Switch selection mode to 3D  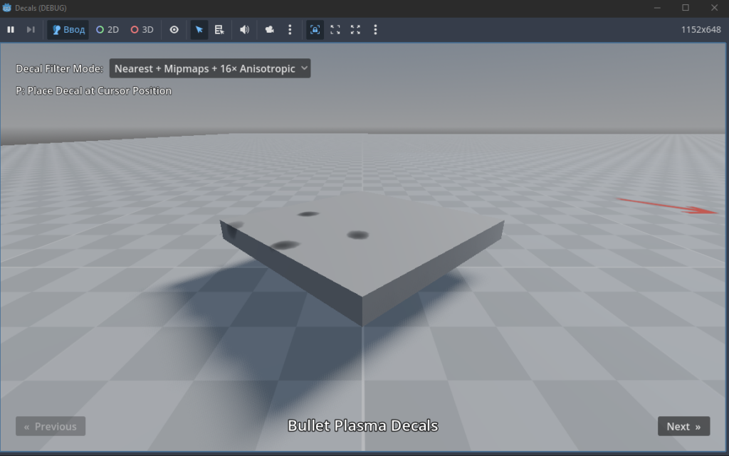[x=142, y=30]
